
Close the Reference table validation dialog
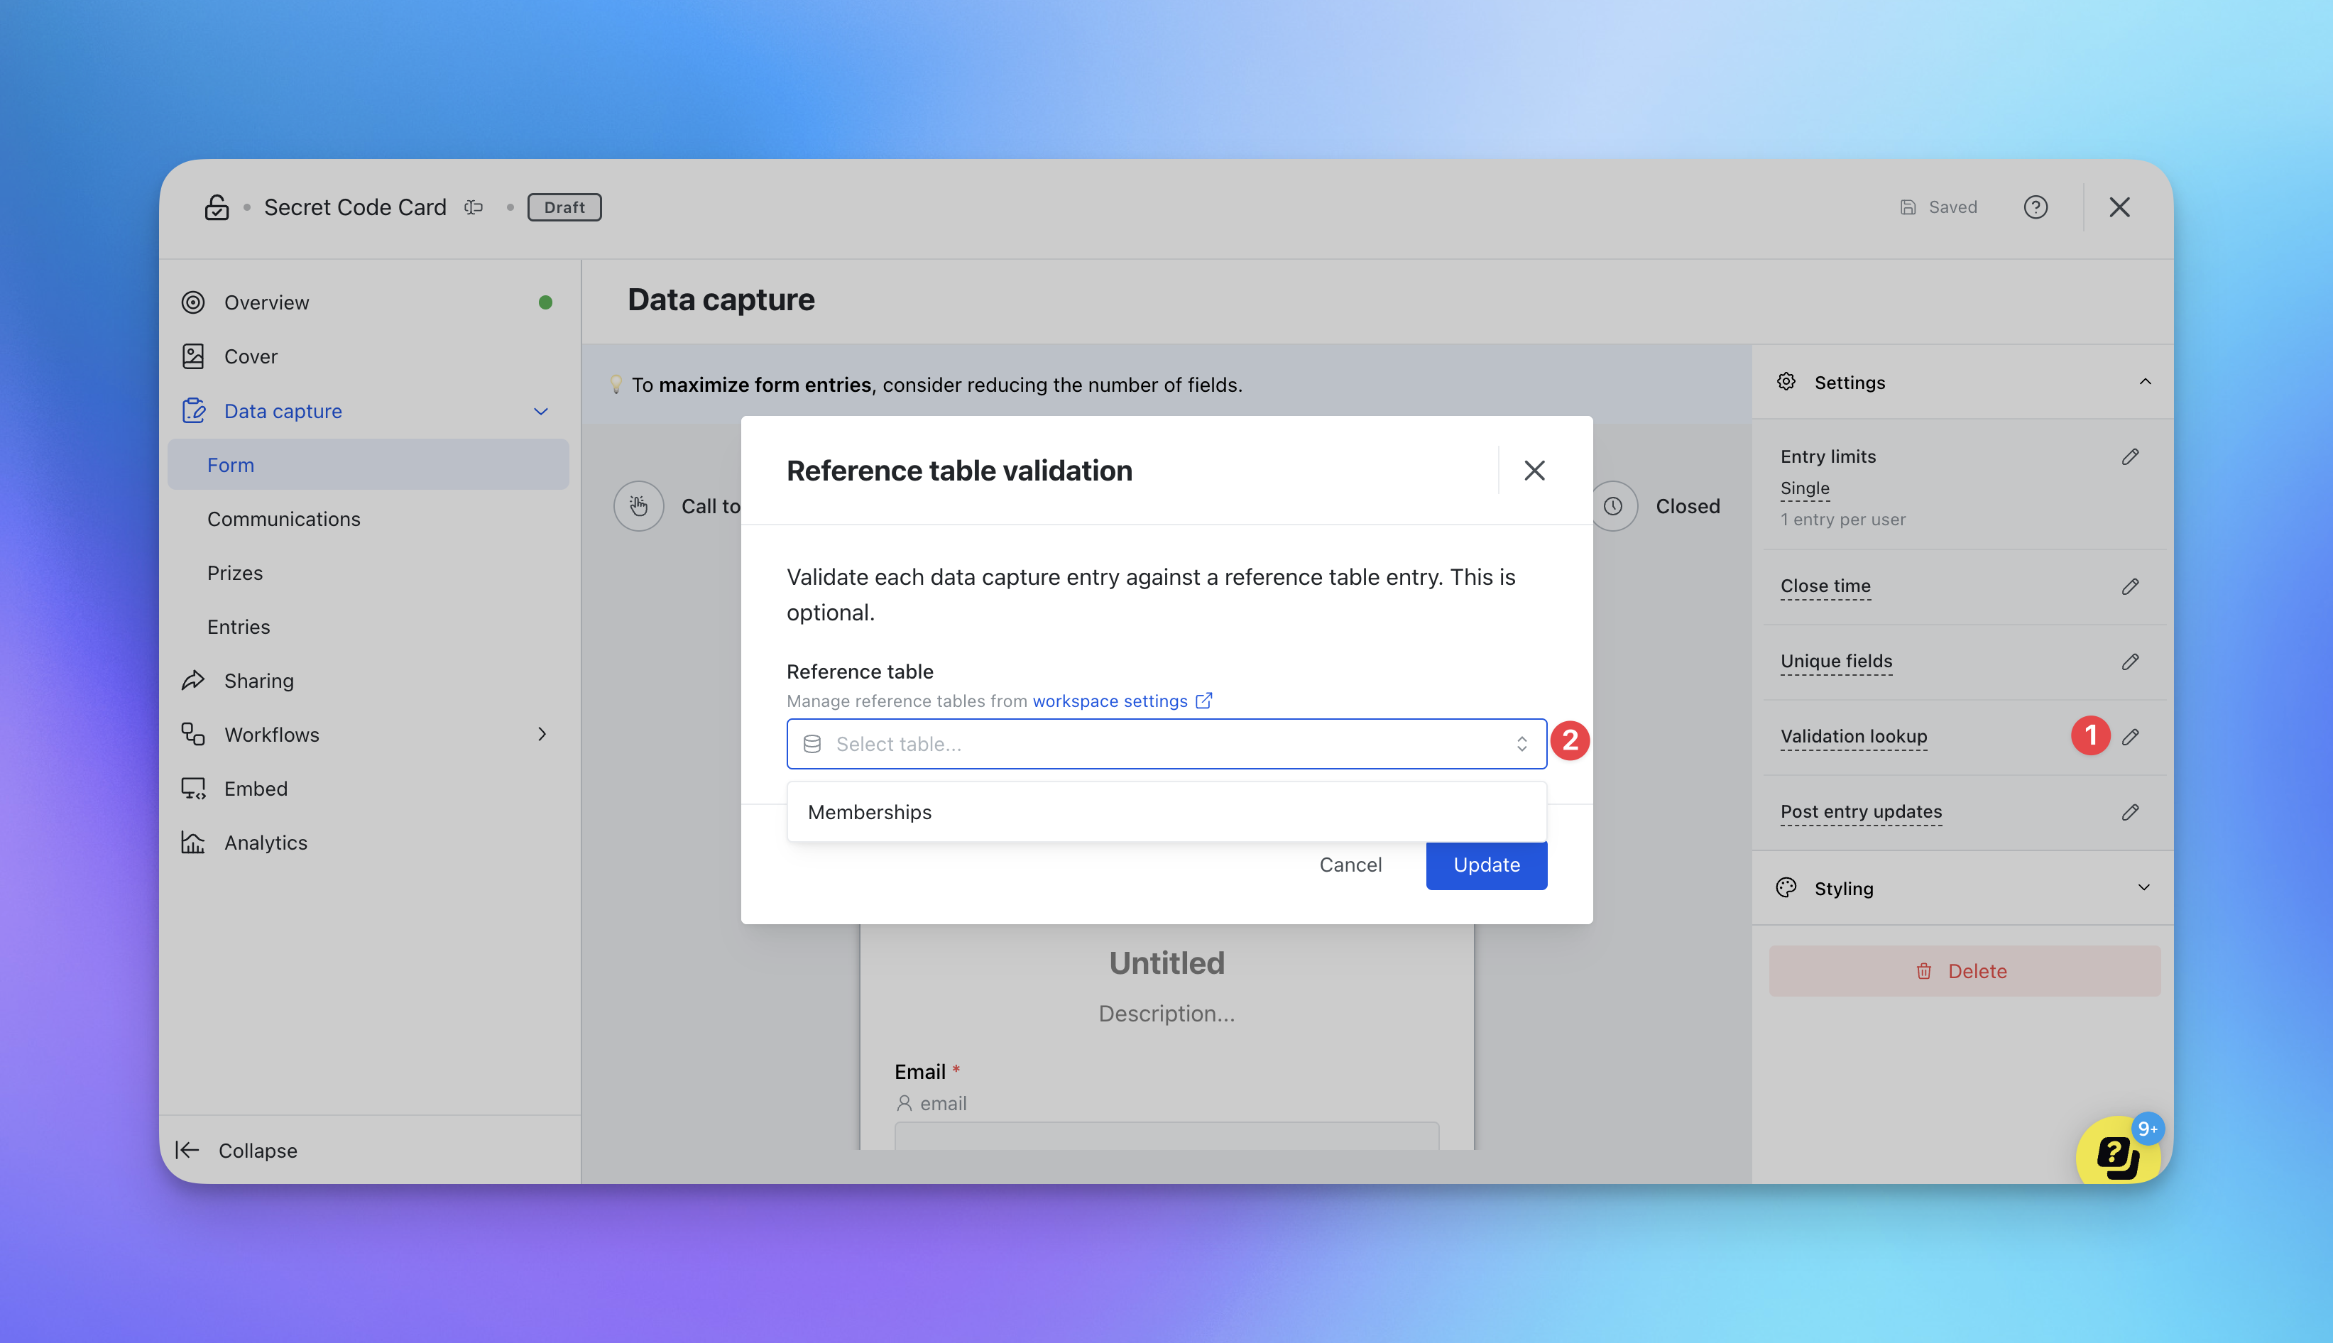(1534, 471)
